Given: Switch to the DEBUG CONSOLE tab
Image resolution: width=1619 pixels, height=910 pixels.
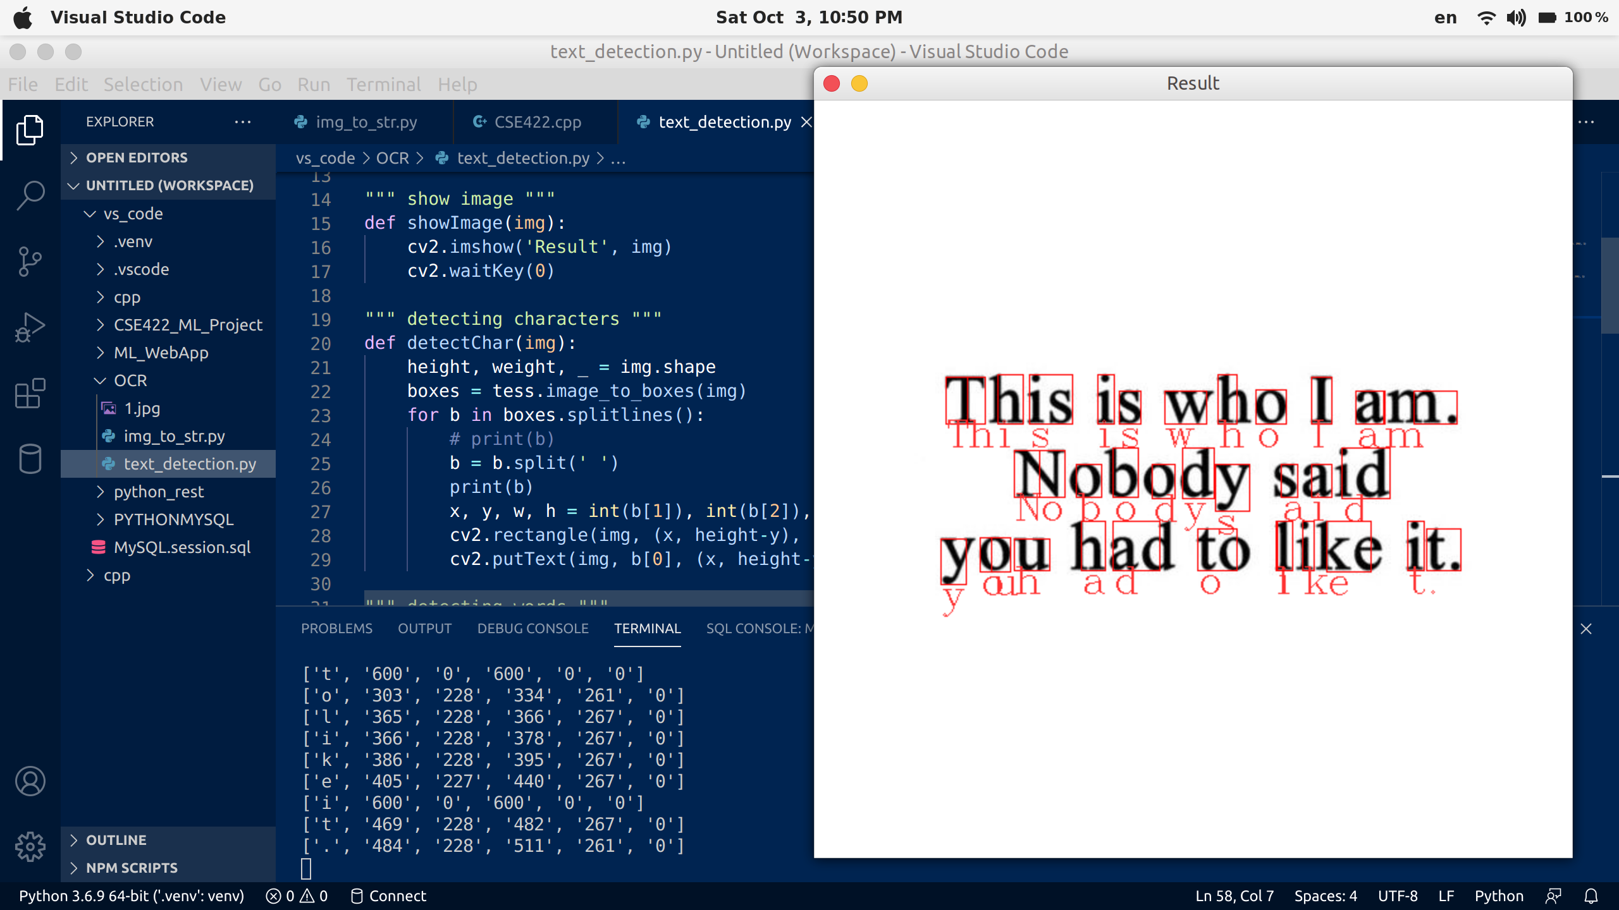Looking at the screenshot, I should 532,629.
